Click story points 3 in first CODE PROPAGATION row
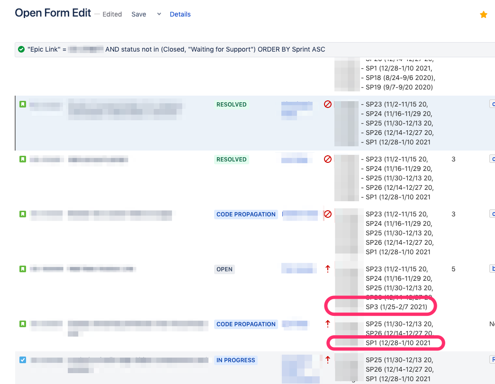The height and width of the screenshot is (384, 495). point(453,214)
